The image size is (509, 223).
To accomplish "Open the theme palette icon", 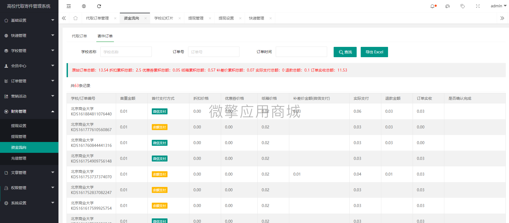I will pos(448,6).
